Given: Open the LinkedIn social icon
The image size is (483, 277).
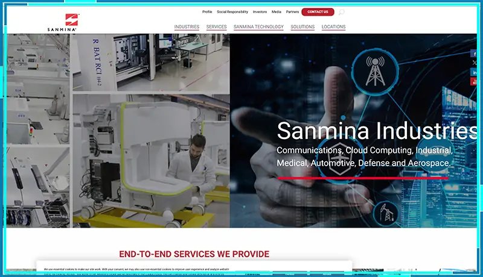Looking at the screenshot, I should click(474, 72).
